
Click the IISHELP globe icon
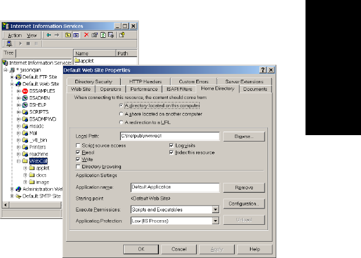pos(25,105)
